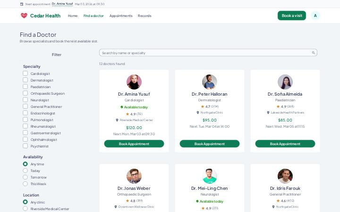Book appointment with Dr. Peter Halloran
Screen dimensions: 340x212
pyautogui.click(x=210, y=144)
